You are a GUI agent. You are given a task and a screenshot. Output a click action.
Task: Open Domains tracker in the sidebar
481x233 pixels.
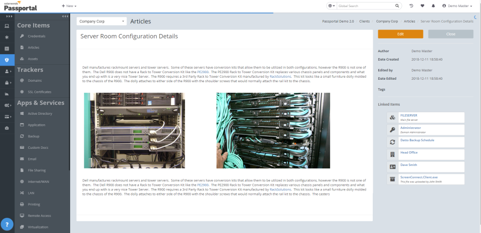pyautogui.click(x=35, y=81)
